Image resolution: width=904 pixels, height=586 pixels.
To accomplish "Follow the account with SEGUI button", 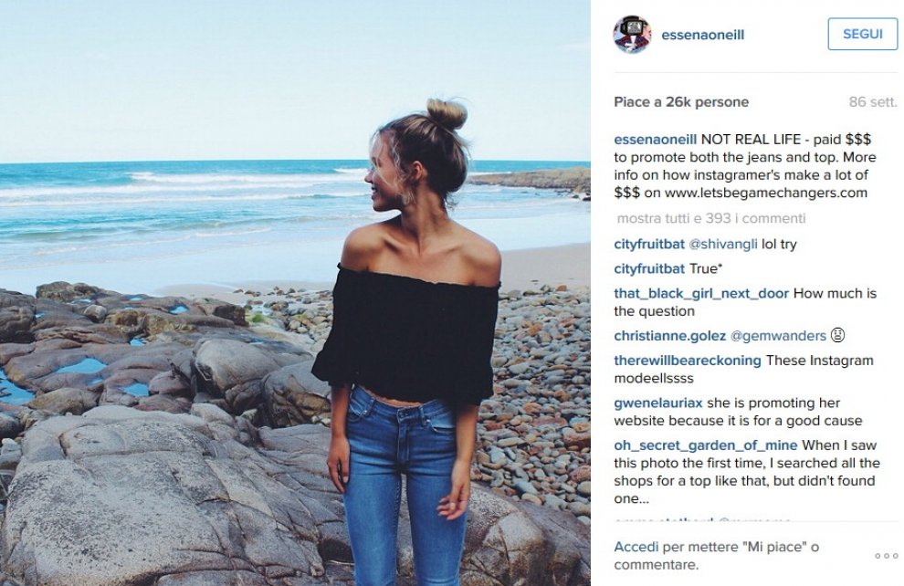I will pos(863,34).
